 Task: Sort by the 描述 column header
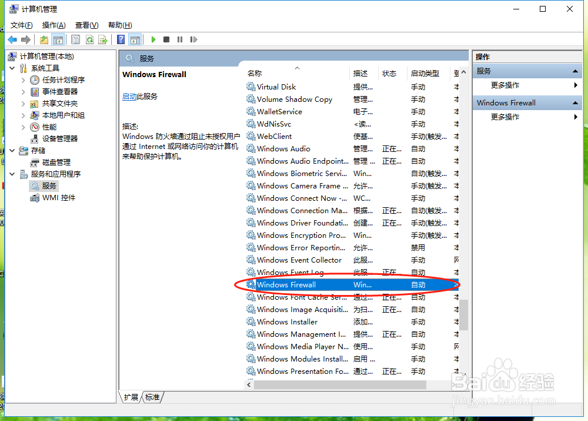tap(364, 73)
